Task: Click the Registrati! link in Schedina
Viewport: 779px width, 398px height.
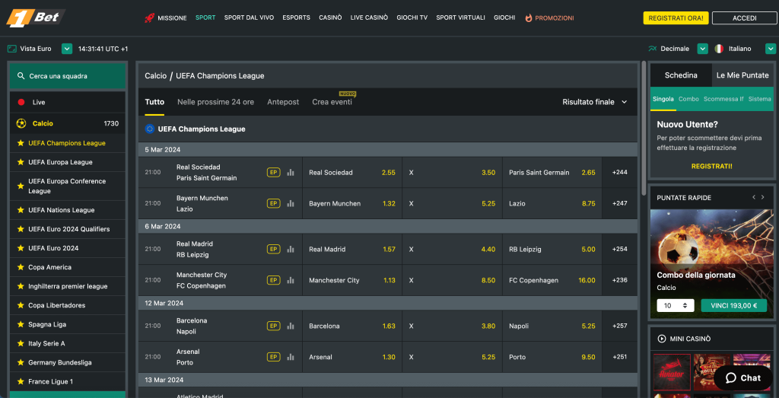Action: pos(711,166)
